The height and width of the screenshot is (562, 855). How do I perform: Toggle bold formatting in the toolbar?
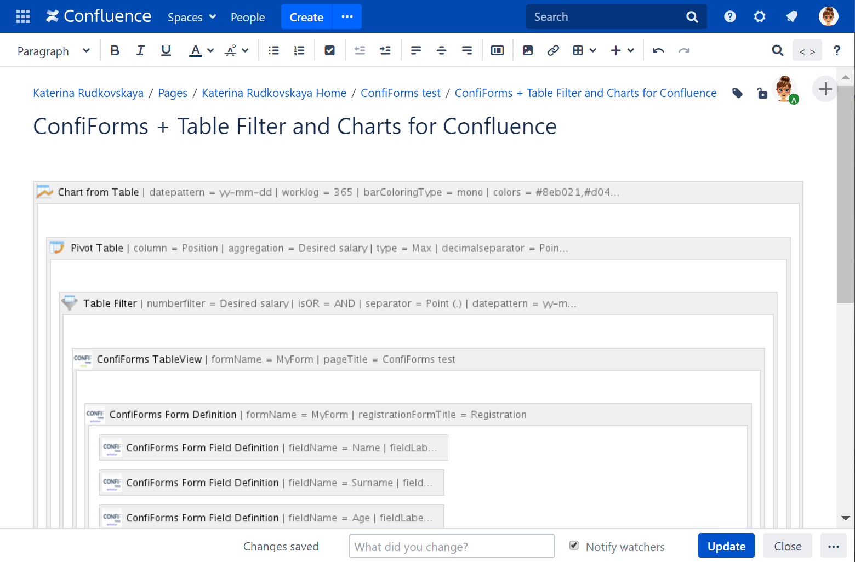pyautogui.click(x=115, y=50)
